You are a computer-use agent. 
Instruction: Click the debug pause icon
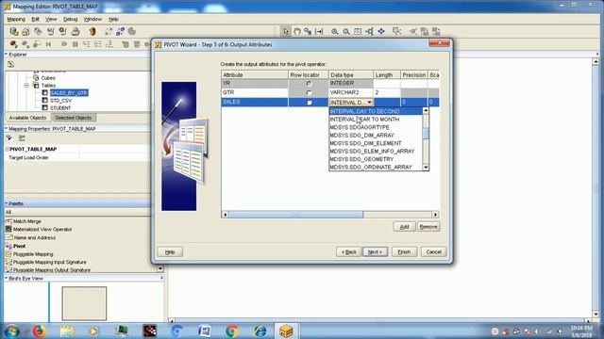[x=75, y=44]
